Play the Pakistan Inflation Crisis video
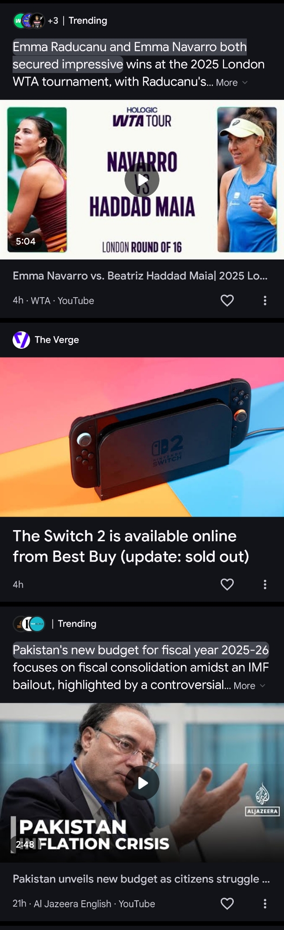 [x=142, y=783]
